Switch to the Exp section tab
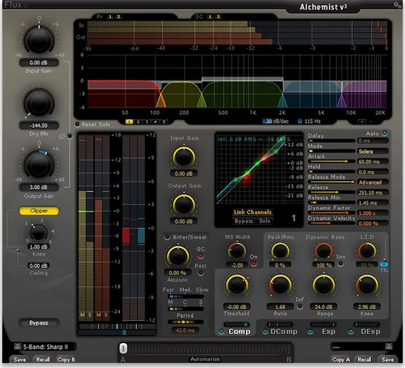Screen dimensions: 405x368 [328, 331]
